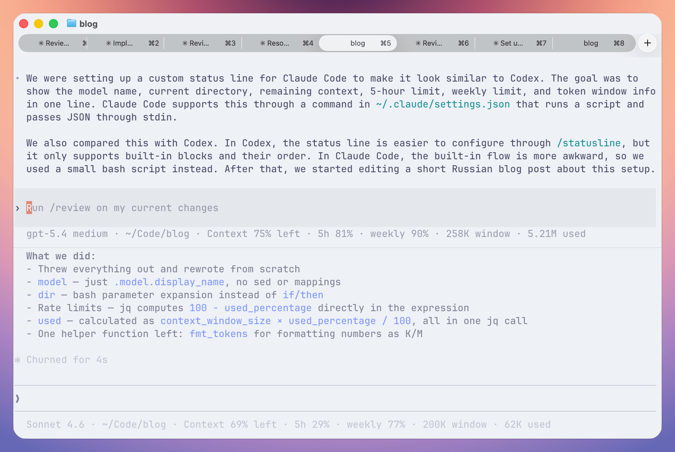Focus the empty bottom prompt input line

click(x=335, y=398)
